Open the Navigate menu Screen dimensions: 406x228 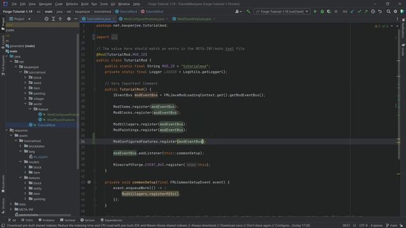click(45, 4)
